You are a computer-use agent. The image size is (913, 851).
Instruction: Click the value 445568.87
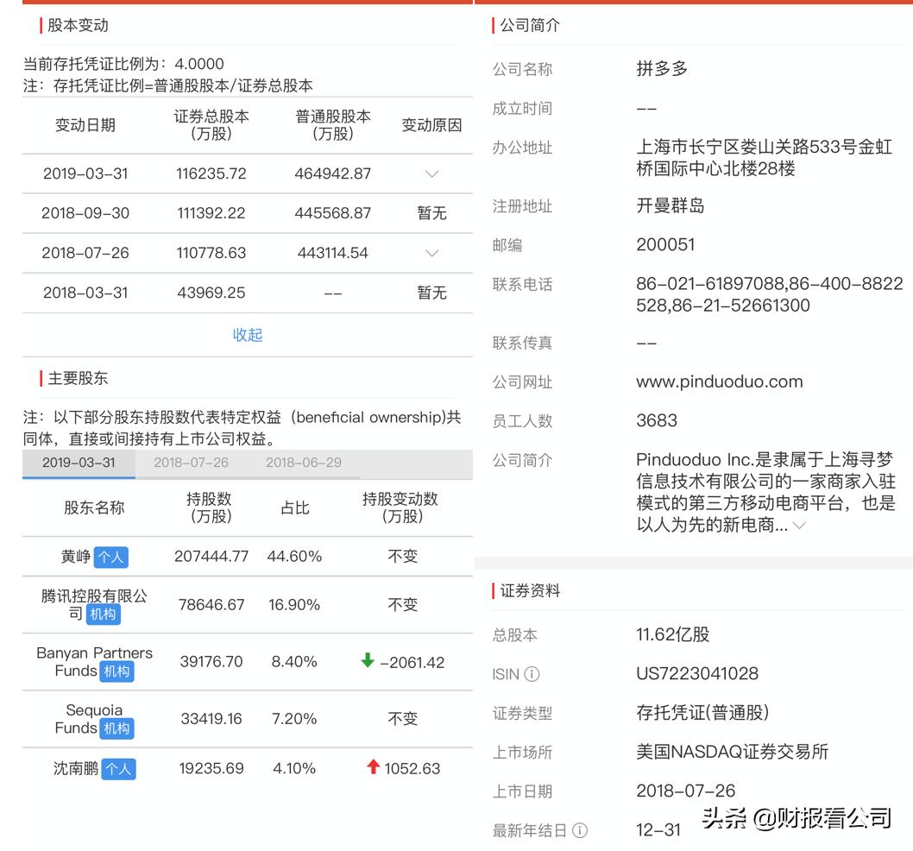pyautogui.click(x=332, y=213)
